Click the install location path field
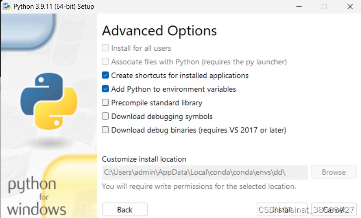Viewport: 361px width, 218px height. (205, 172)
